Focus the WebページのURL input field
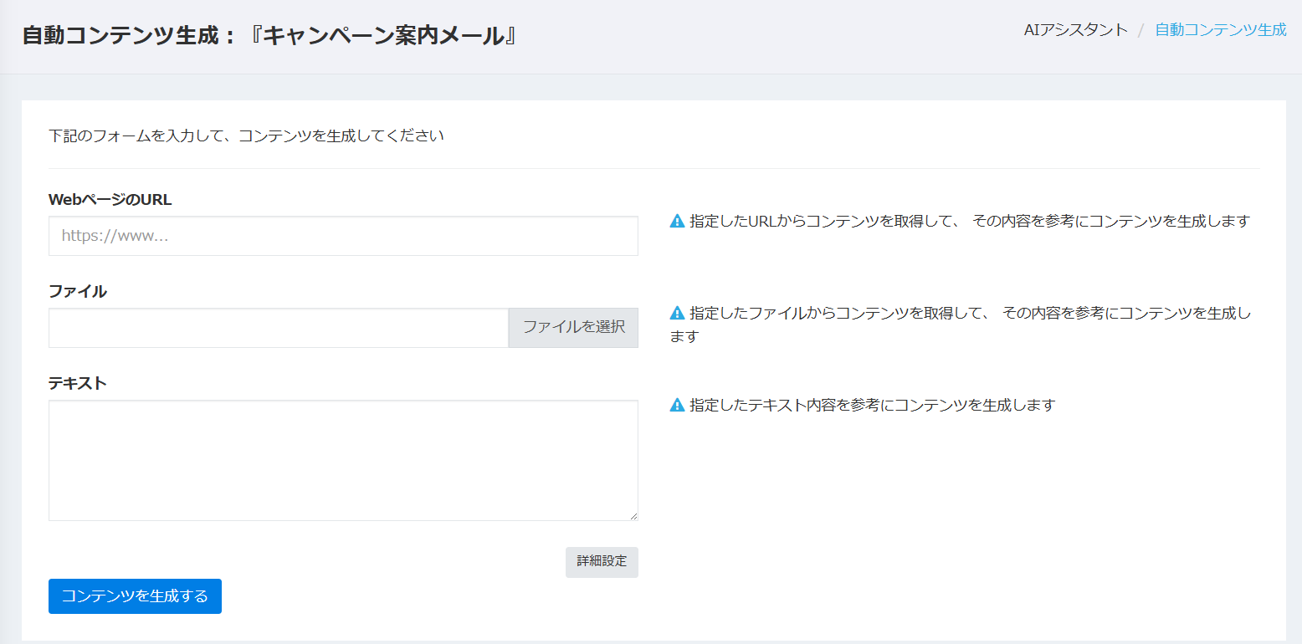 point(343,237)
